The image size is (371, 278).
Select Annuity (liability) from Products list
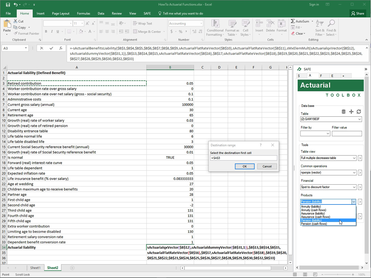pos(328,207)
